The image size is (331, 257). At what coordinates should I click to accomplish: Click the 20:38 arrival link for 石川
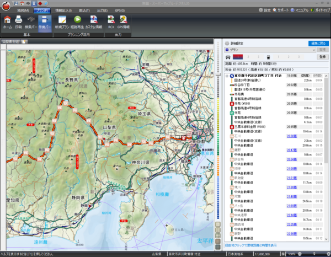pyautogui.click(x=292, y=136)
